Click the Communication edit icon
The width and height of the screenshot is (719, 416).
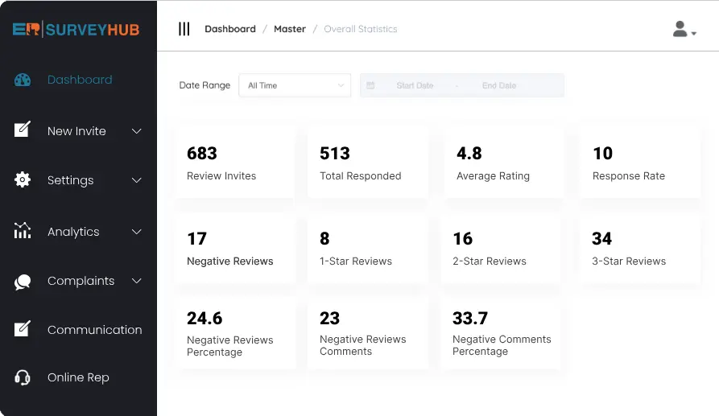click(23, 329)
